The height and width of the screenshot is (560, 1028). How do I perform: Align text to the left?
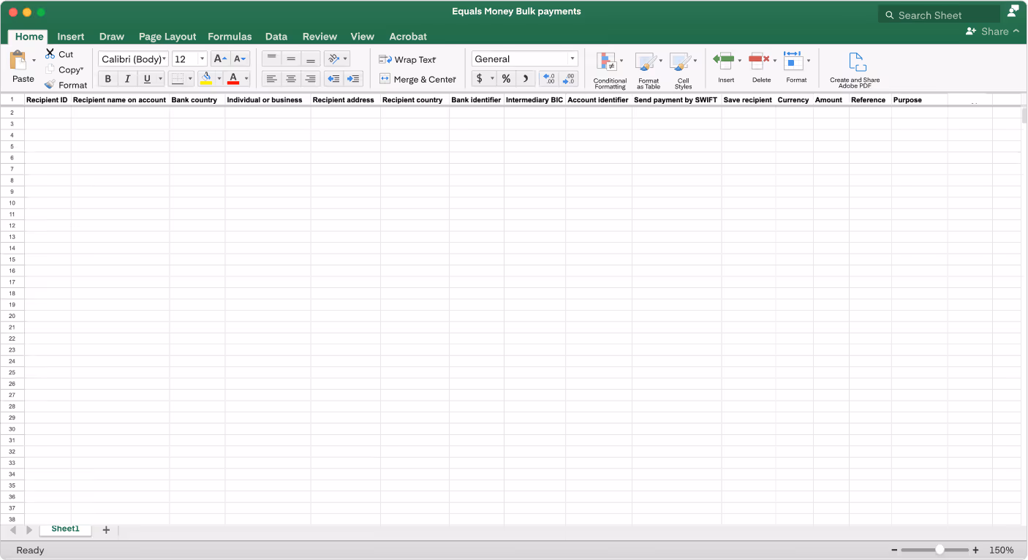pos(271,79)
